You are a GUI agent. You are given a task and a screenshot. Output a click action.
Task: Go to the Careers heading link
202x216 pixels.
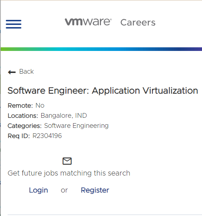click(138, 22)
